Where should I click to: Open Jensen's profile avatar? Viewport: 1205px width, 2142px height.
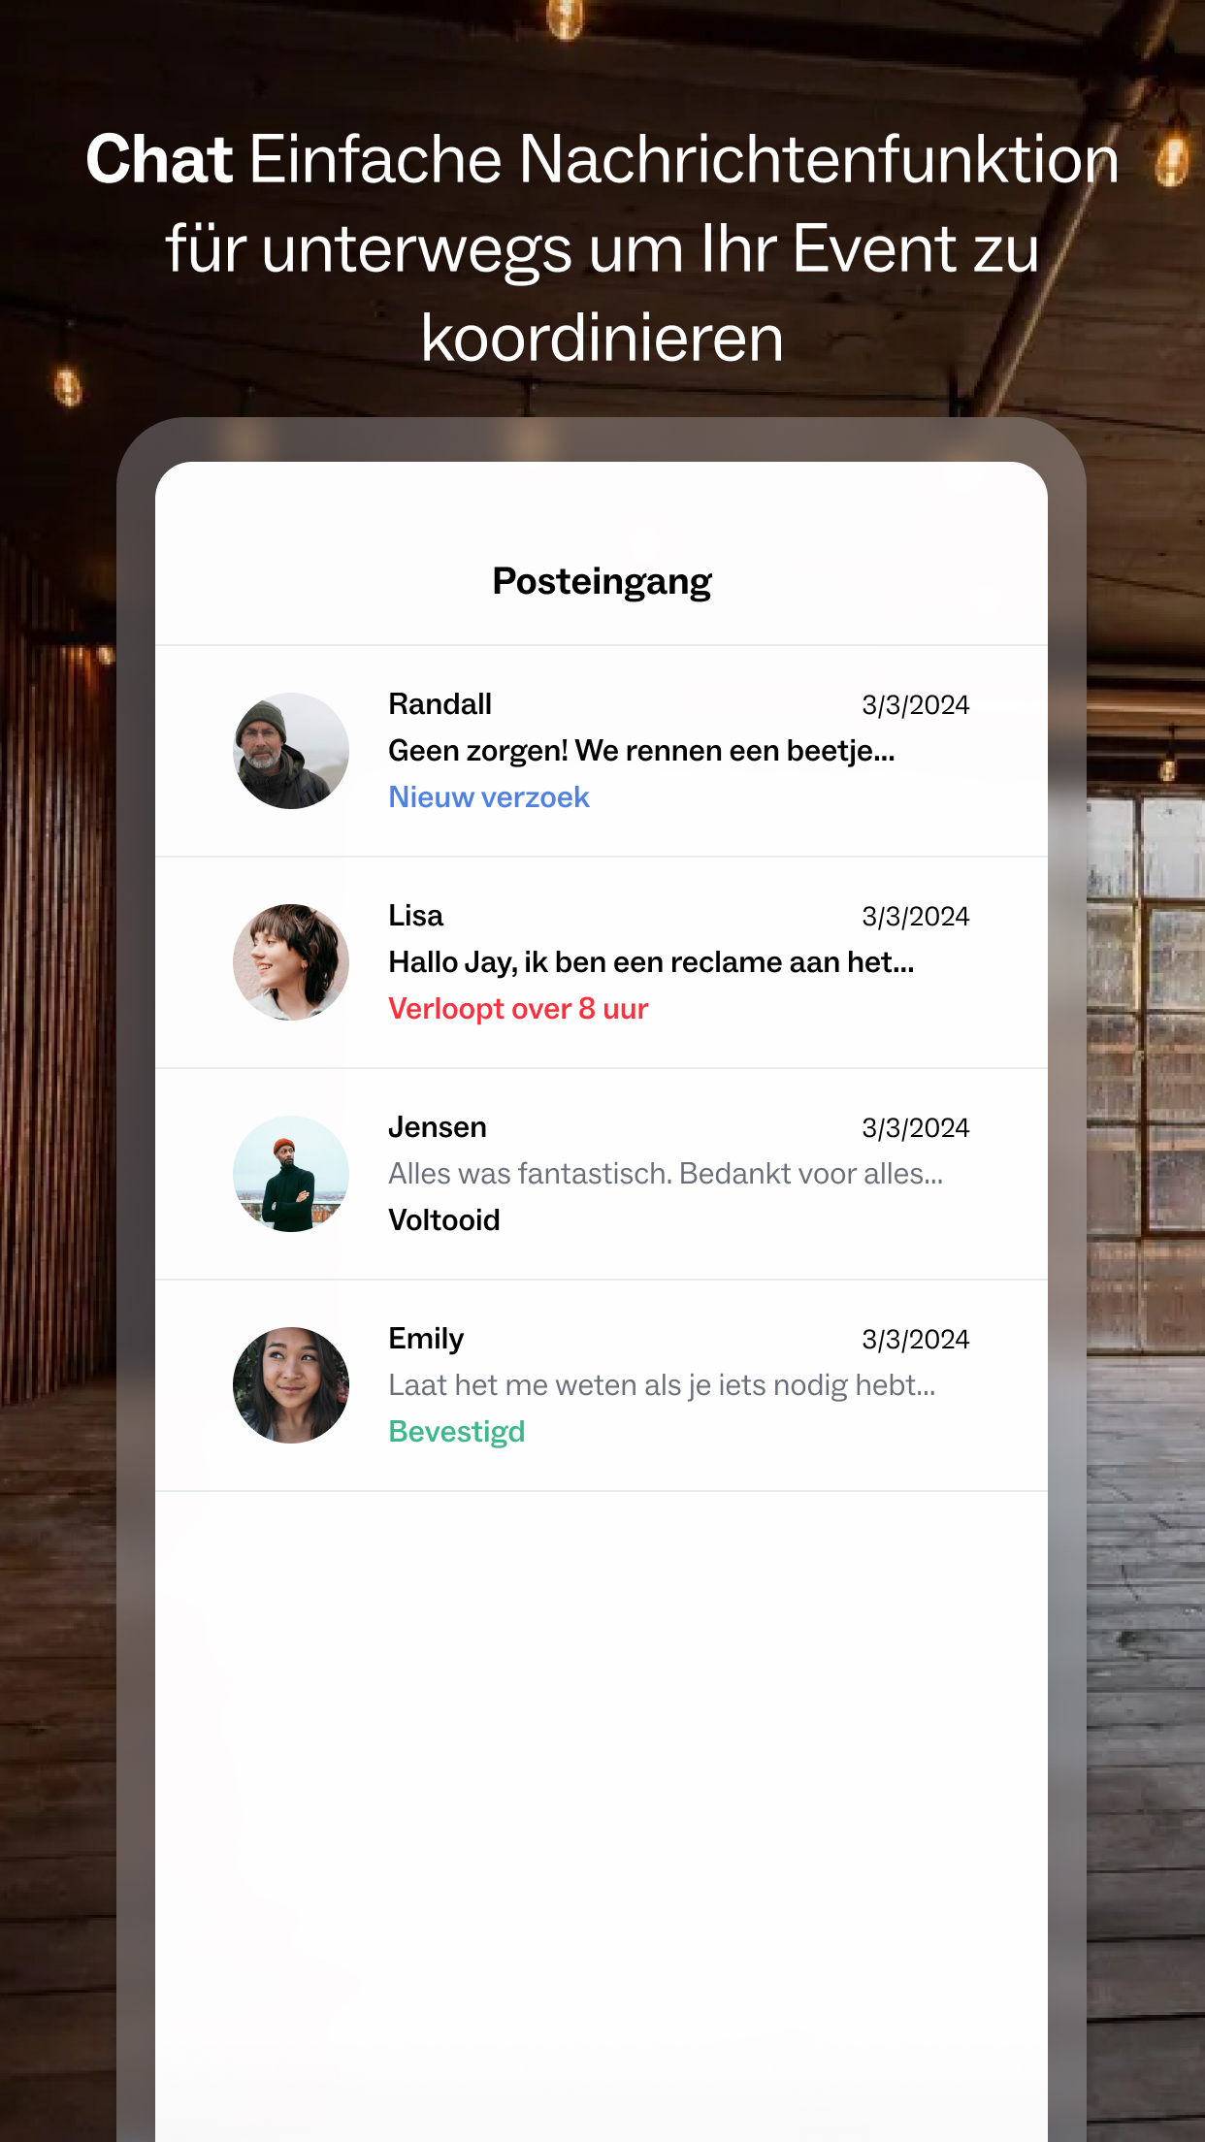(291, 1174)
